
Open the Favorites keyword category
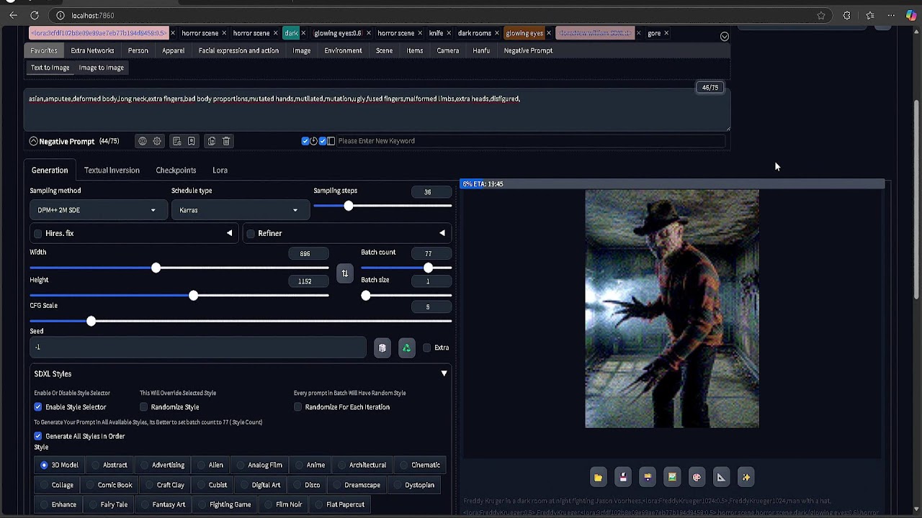coord(44,50)
